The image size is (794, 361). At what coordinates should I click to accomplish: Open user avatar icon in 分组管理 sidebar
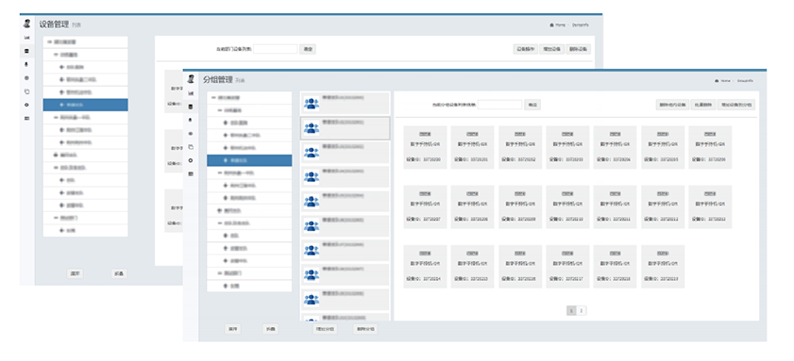[191, 79]
